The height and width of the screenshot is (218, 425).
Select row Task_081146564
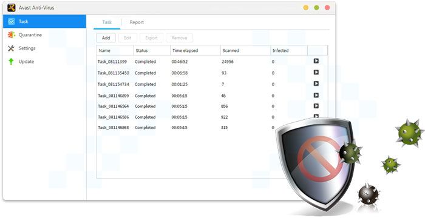pos(212,107)
